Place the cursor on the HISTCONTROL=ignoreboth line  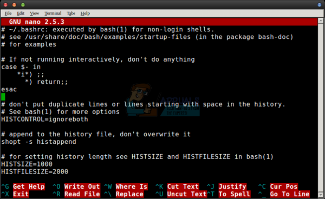pos(44,119)
